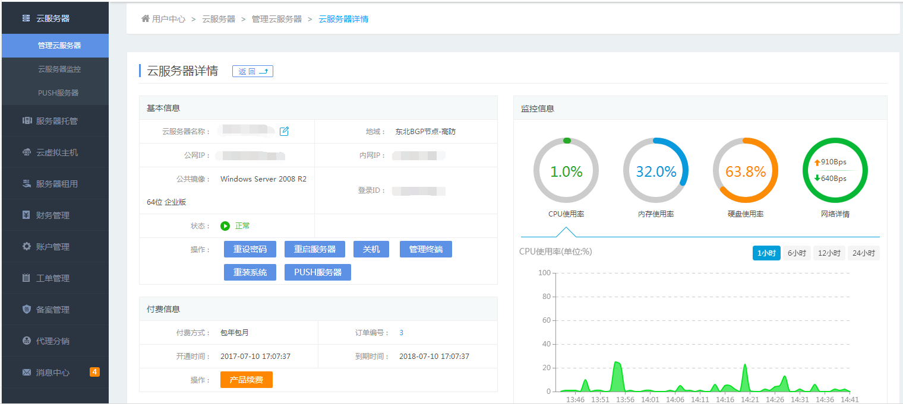This screenshot has height=404, width=903.
Task: Click the orange 4 message badge
Action: (x=94, y=372)
